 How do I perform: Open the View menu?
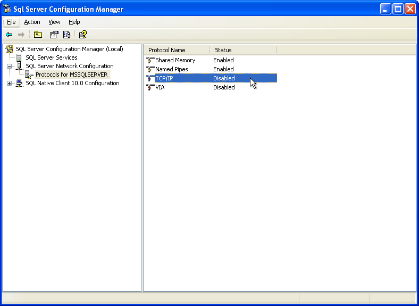pos(54,22)
